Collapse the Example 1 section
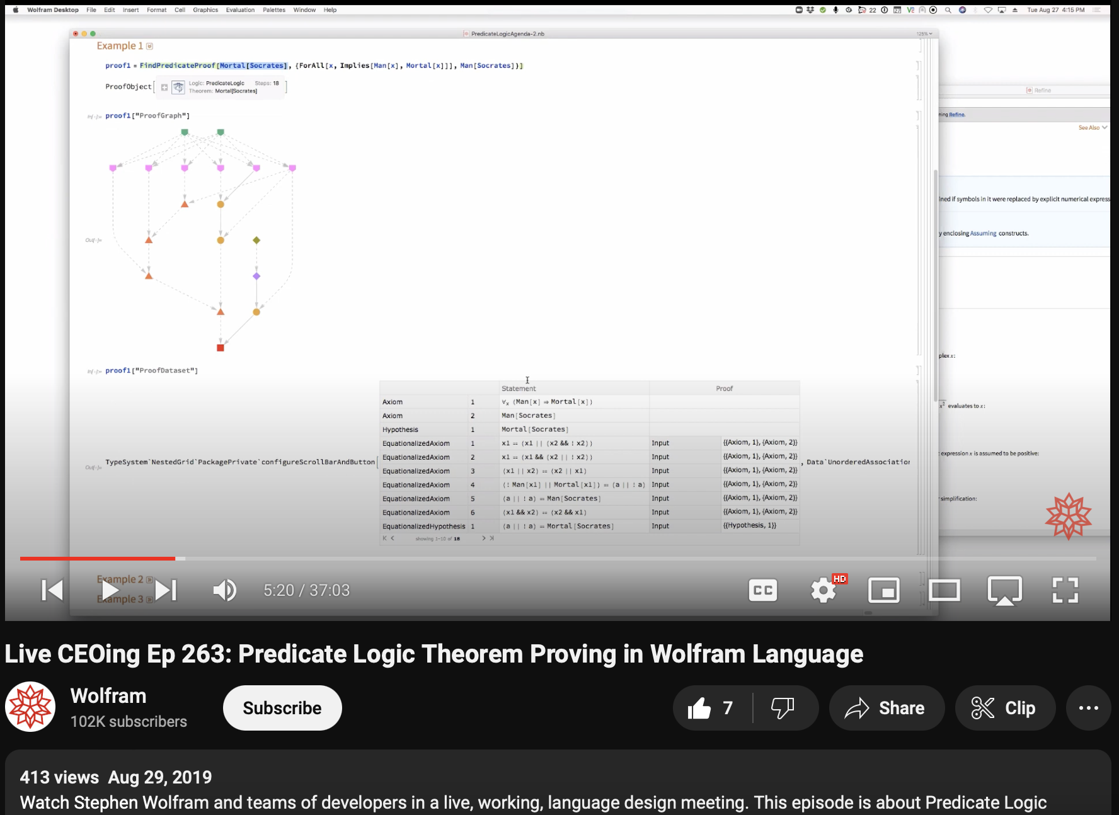Screen dimensions: 1119x815 (x=150, y=46)
